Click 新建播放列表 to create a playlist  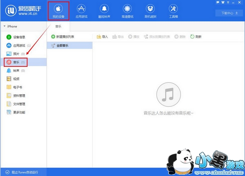pos(62,37)
